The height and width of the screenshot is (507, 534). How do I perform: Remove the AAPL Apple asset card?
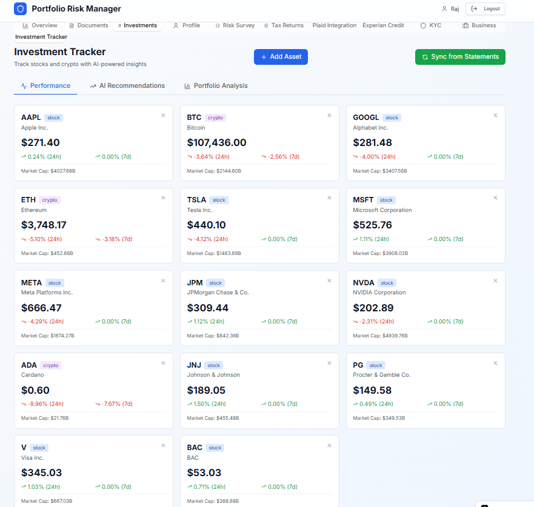[163, 114]
